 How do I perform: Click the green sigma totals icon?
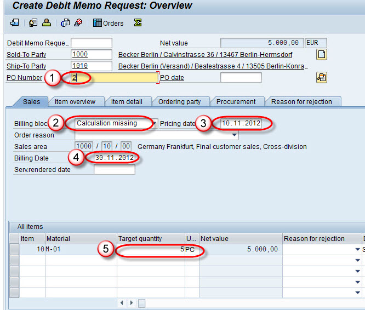point(138,23)
